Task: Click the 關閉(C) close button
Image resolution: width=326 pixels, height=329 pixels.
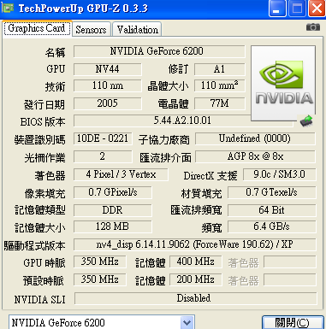Action: tap(292, 322)
